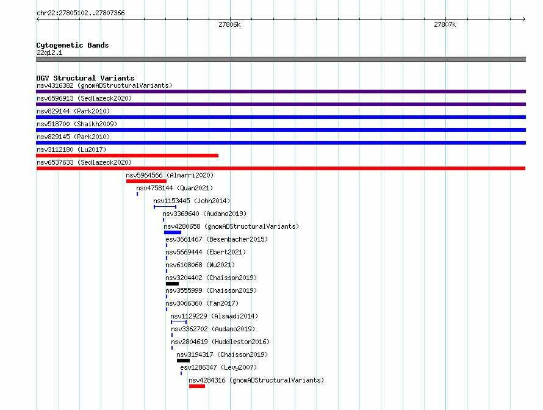Viewport: 543px width, 410px height.
Task: Click esv1286347 (Levy2007) label
Action: tap(218, 367)
